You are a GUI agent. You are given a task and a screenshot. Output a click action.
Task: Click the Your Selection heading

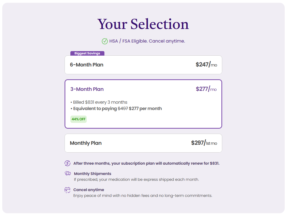[143, 24]
